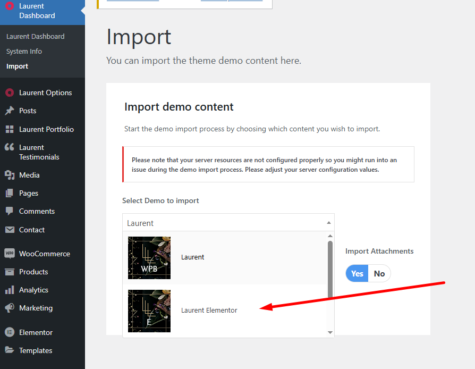This screenshot has height=369, width=475.
Task: Open Laurent Portfolio menu item
Action: 46,129
